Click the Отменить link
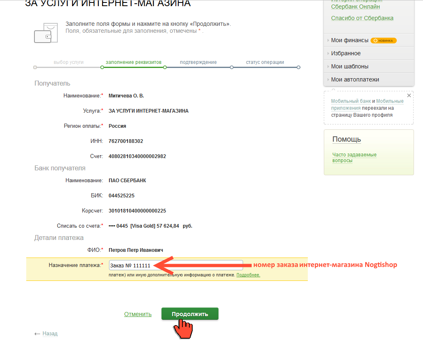Viewport: 423px width, 364px height. coord(138,314)
